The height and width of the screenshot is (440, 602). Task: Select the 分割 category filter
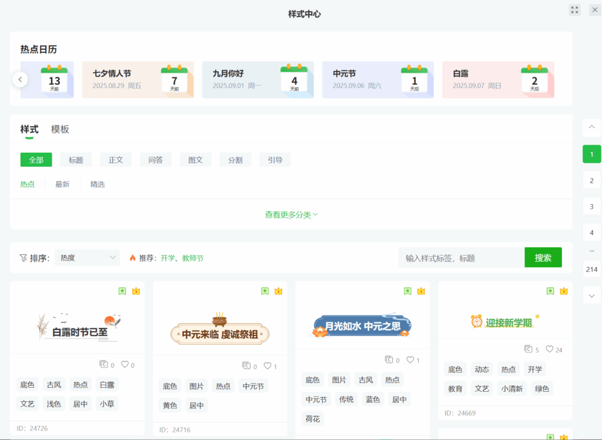235,160
